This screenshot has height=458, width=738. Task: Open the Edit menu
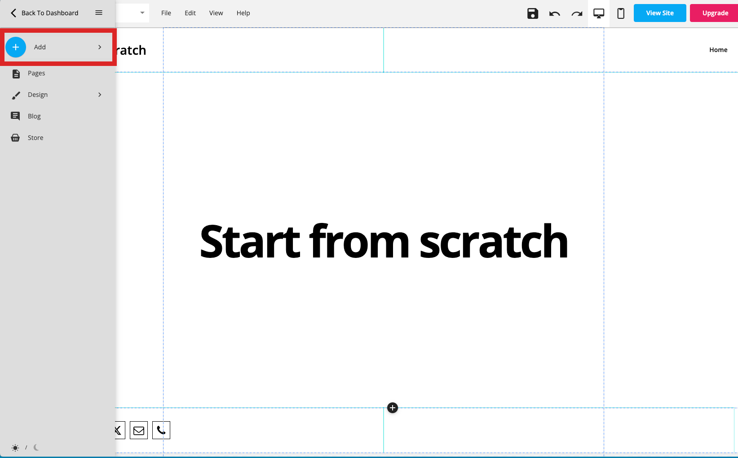tap(190, 13)
